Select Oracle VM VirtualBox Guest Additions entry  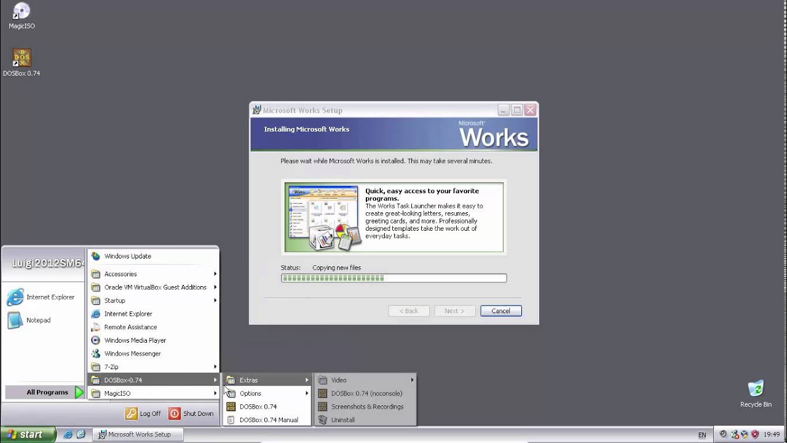click(x=154, y=287)
